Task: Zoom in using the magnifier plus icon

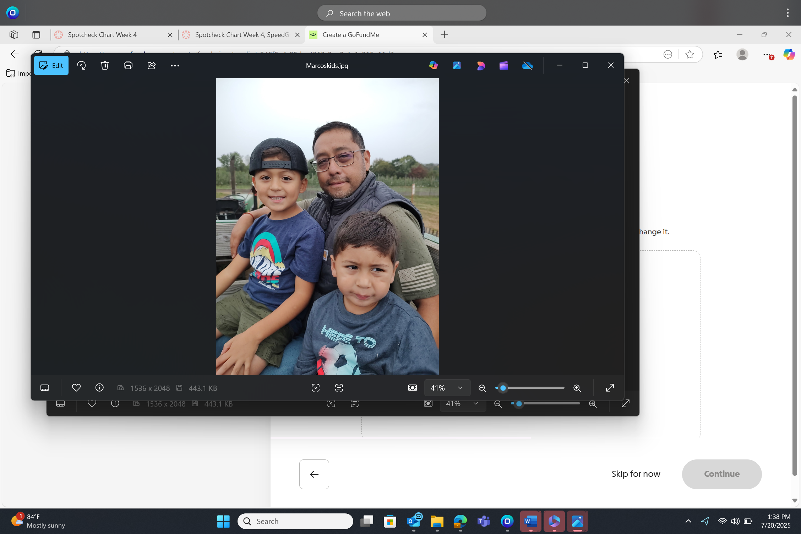Action: pos(577,388)
